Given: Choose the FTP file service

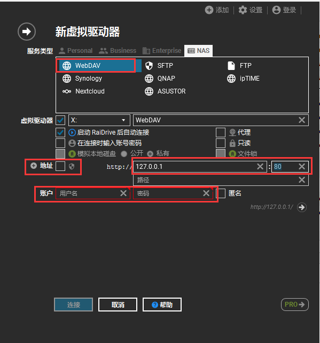Looking at the screenshot, I should click(239, 66).
